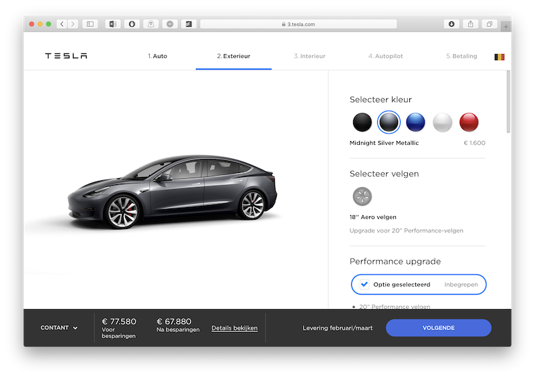Show all tabs overview in Safari
535x378 pixels.
[490, 24]
